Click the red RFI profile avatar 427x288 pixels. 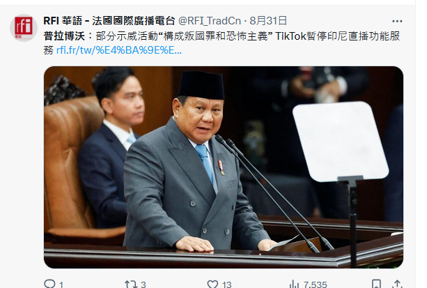(x=24, y=28)
